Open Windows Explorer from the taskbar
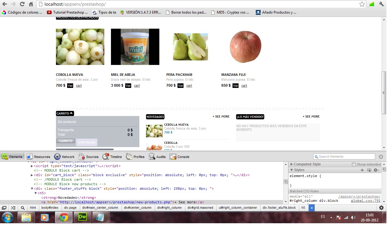This screenshot has width=387, height=232. pos(26,217)
